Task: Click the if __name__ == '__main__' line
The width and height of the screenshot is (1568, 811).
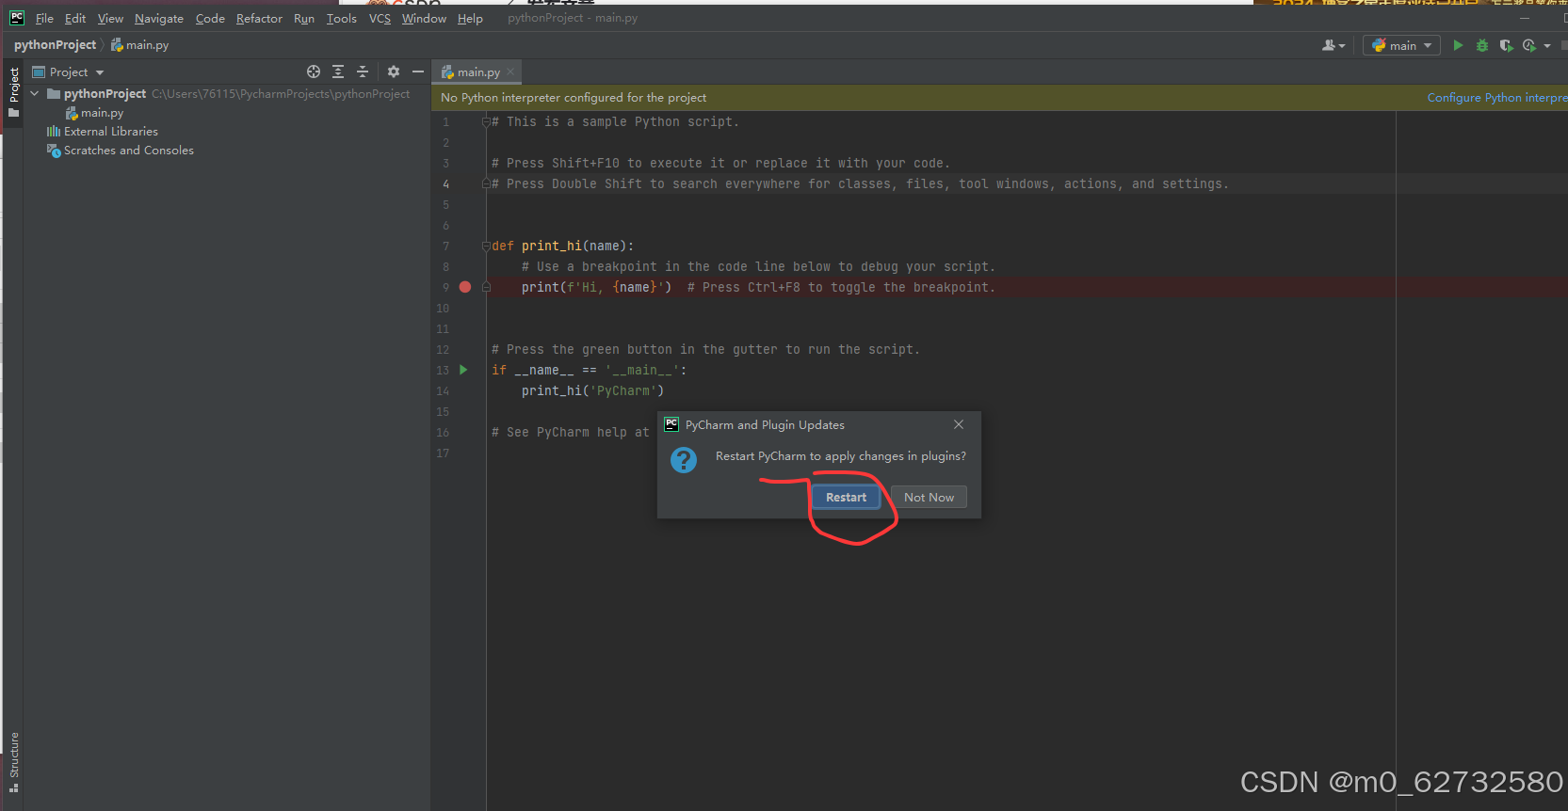Action: click(x=590, y=370)
